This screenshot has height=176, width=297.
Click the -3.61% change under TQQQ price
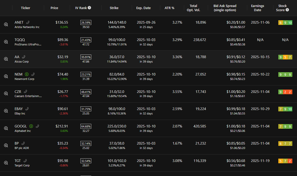click(64, 44)
